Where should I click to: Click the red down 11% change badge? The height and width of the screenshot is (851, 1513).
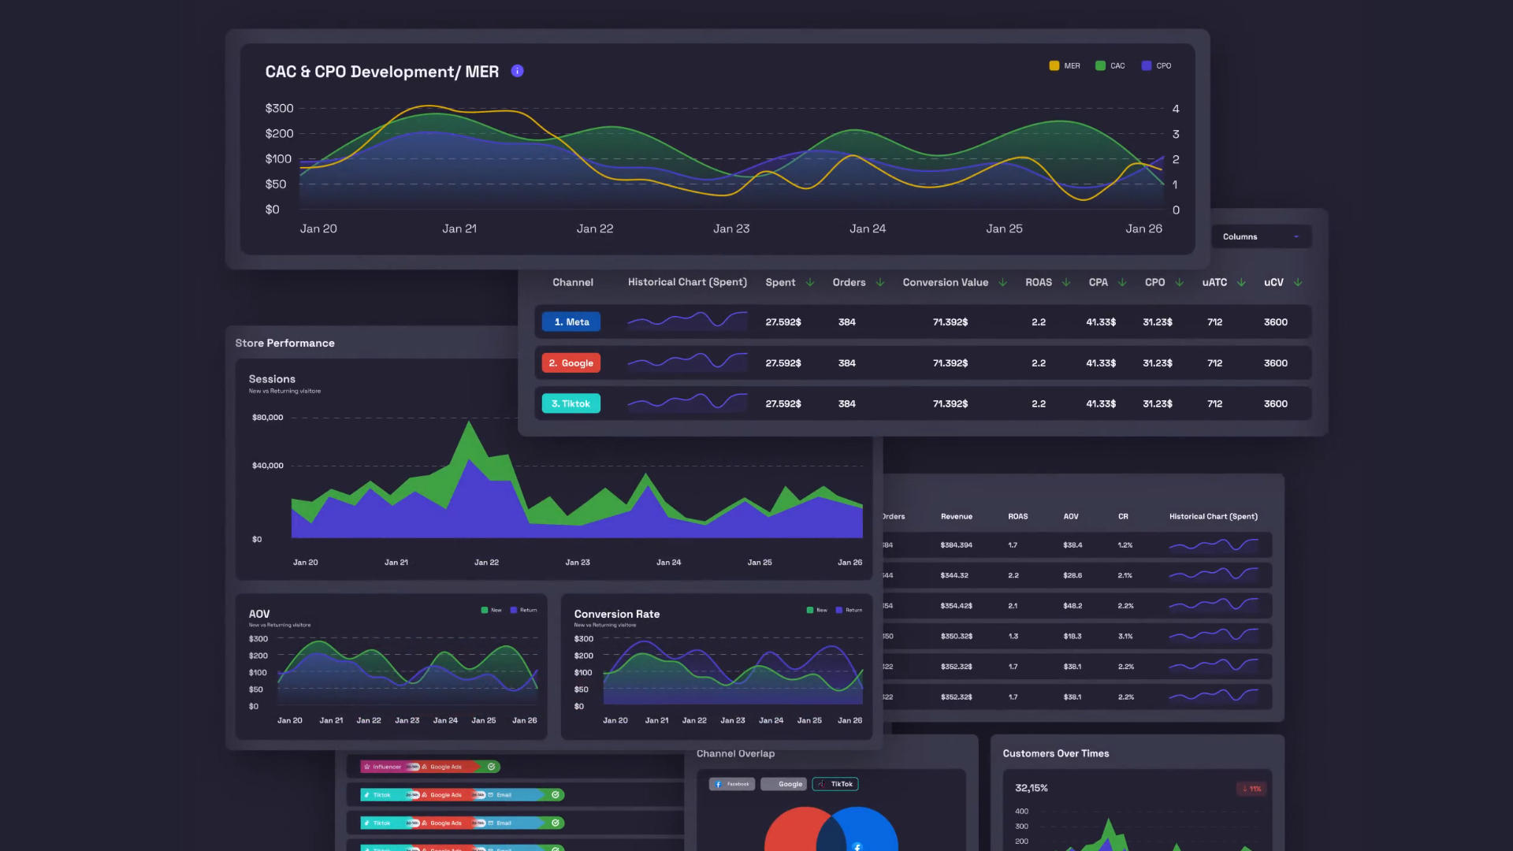pyautogui.click(x=1251, y=789)
